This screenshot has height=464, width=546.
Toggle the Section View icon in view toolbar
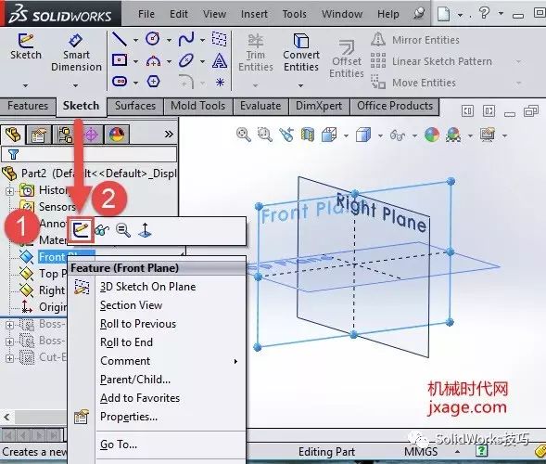tap(308, 135)
